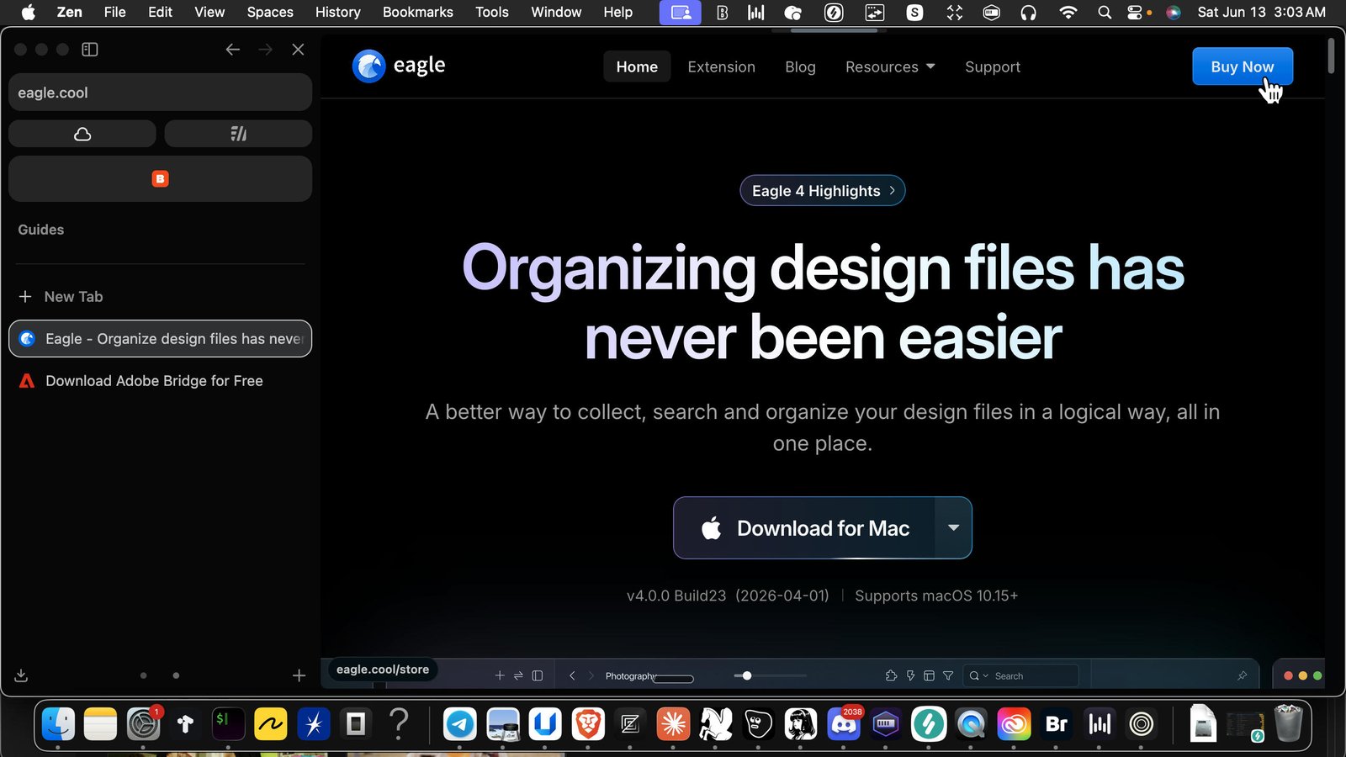1346x757 pixels.
Task: Open the Bookmarks menu in the menu bar
Action: point(417,12)
